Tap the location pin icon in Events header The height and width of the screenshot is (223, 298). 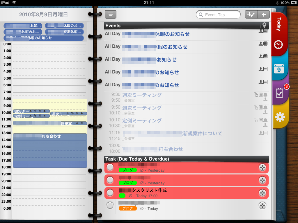[264, 26]
